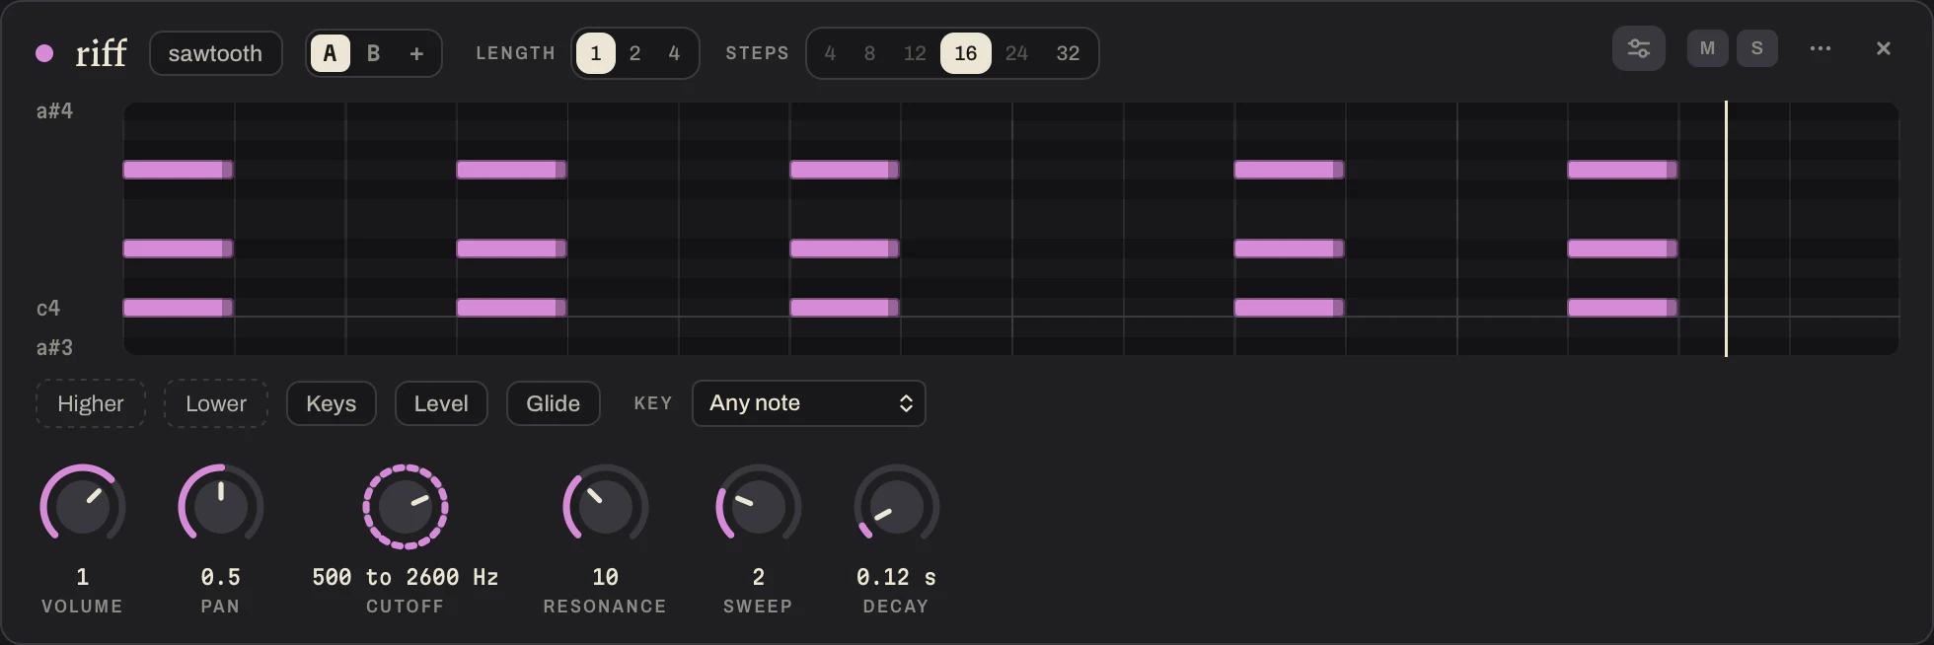Screen dimensions: 1934x645
Task: Click the a#4 pitch label
Action: tap(54, 111)
